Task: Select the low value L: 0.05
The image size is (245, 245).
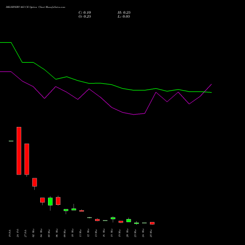Action: pyautogui.click(x=124, y=17)
